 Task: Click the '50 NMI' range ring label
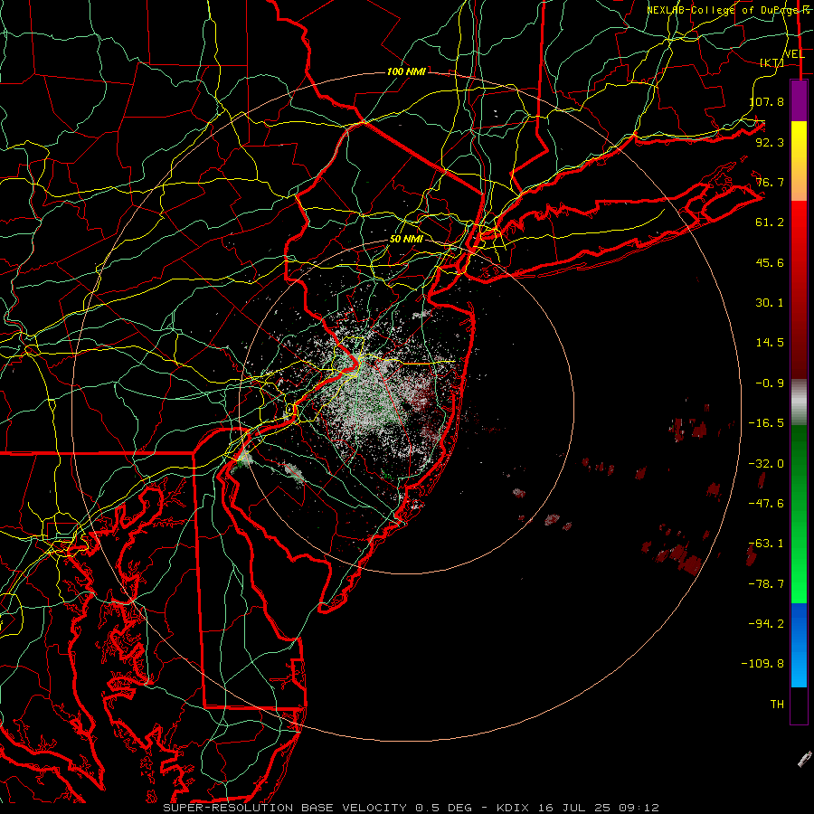pos(406,239)
